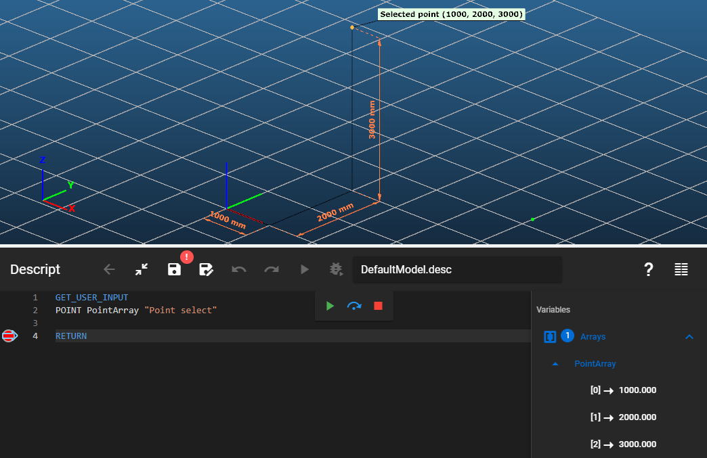707x458 pixels.
Task: Toggle the variables list panel icon
Action: point(681,269)
